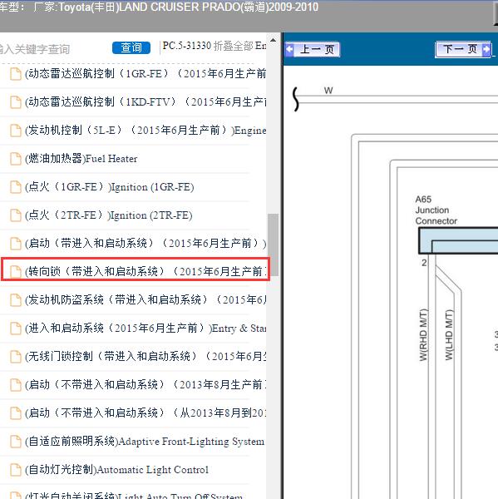Open 动态雷达巡航控制 (1KD-FTV) entry
The image size is (498, 499).
click(145, 101)
